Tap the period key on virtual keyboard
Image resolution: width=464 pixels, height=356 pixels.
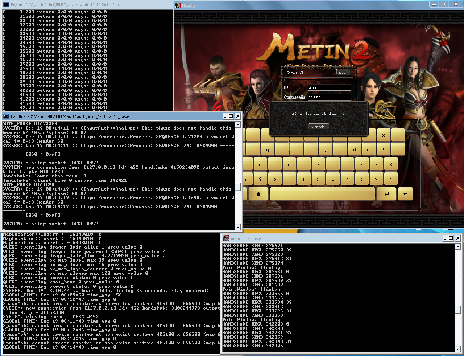pos(347,164)
